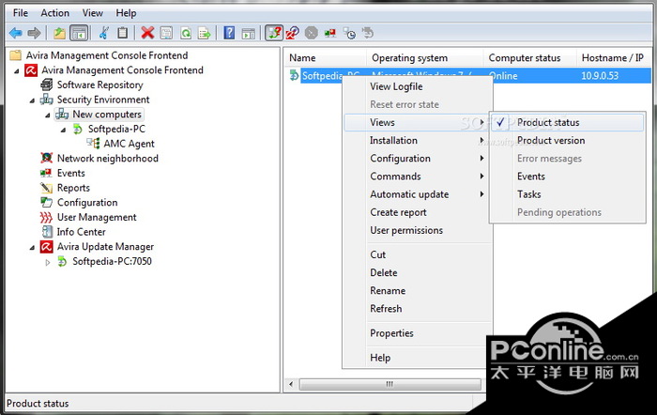Click the Paste clipboard icon
The image size is (657, 415).
pyautogui.click(x=122, y=33)
